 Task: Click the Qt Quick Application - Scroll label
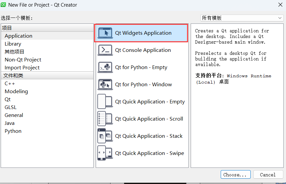point(149,119)
